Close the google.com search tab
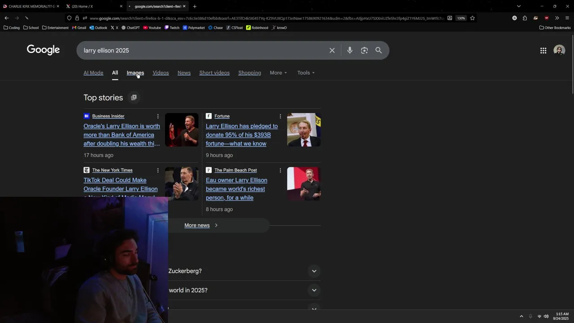 point(184,6)
